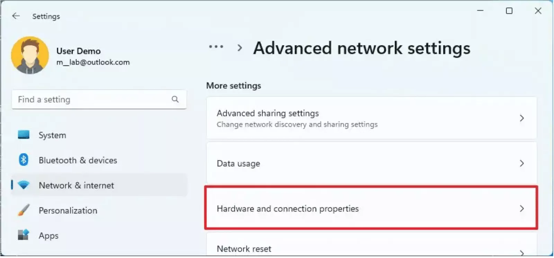Select Bluetooth & devices in sidebar

coord(78,160)
